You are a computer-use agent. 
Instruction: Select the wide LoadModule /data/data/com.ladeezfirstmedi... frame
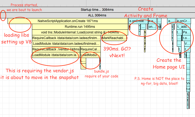66,44
